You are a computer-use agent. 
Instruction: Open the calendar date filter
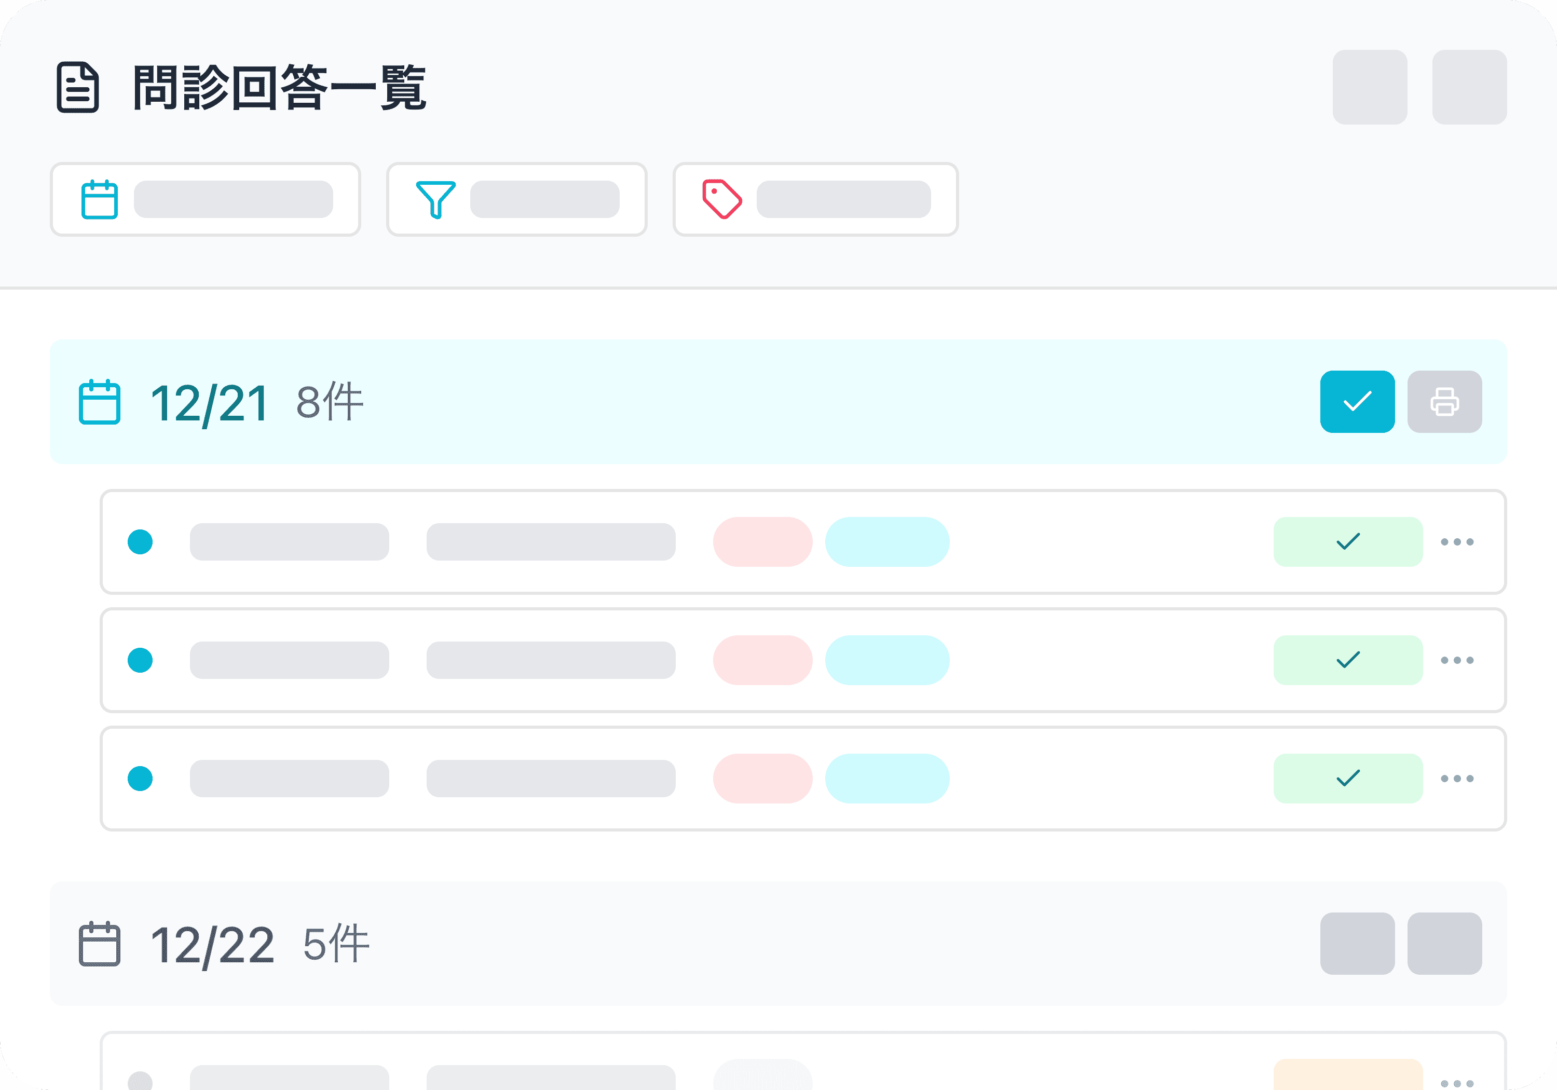point(205,199)
